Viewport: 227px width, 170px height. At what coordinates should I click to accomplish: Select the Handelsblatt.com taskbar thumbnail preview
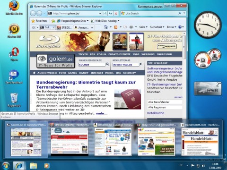[200, 140]
